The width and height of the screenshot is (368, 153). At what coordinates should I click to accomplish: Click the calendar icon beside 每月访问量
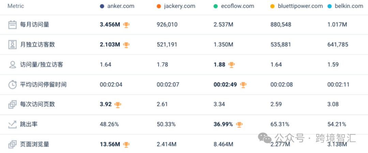pyautogui.click(x=13, y=24)
